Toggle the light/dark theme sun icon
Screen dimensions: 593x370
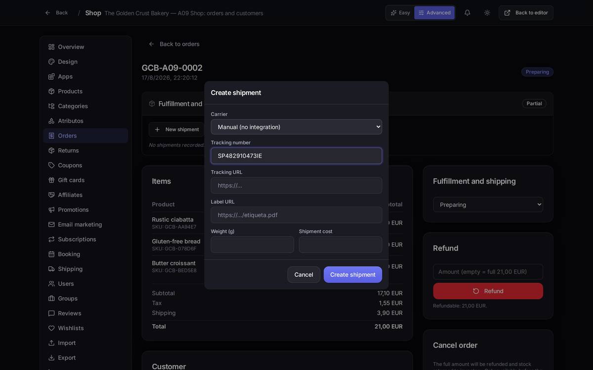[487, 13]
